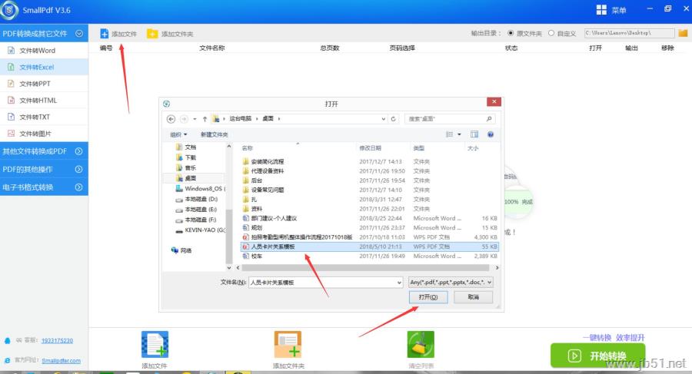
Task: Click the 取消 button in dialog
Action: [x=474, y=297]
